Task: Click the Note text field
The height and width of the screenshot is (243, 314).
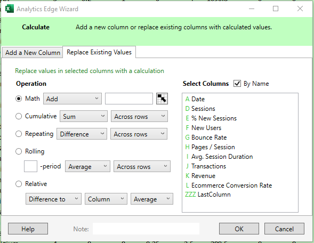Action: pyautogui.click(x=146, y=229)
